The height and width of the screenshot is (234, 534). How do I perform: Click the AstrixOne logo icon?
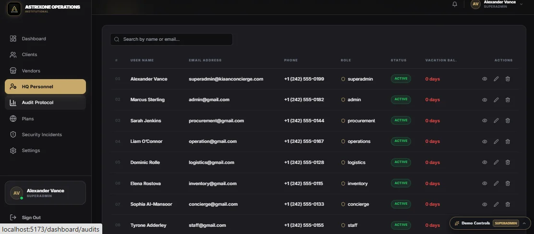(14, 9)
